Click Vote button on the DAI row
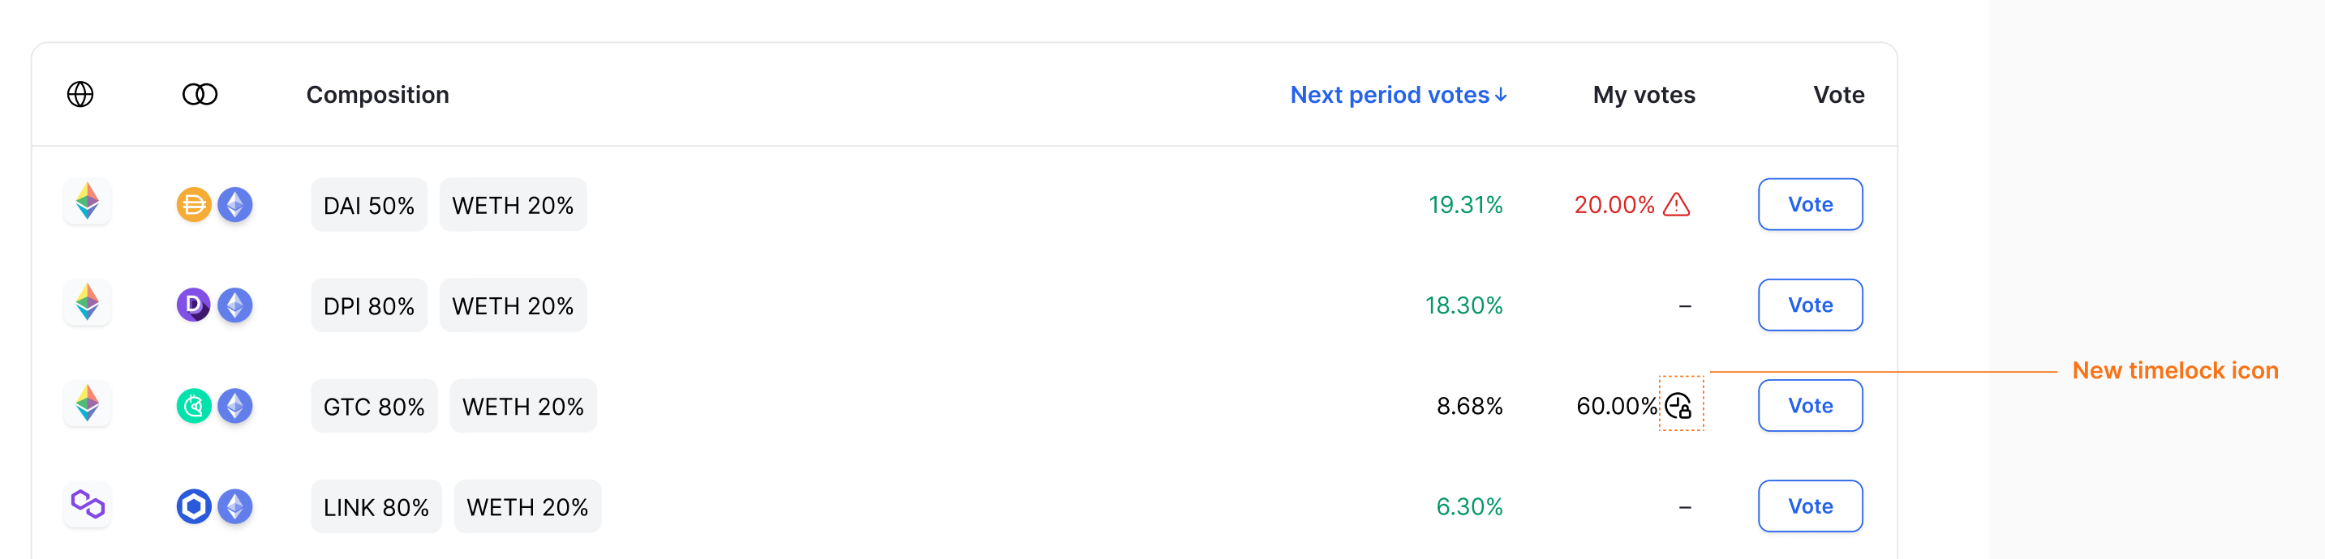Screen dimensions: 2325x559 [x=1810, y=205]
